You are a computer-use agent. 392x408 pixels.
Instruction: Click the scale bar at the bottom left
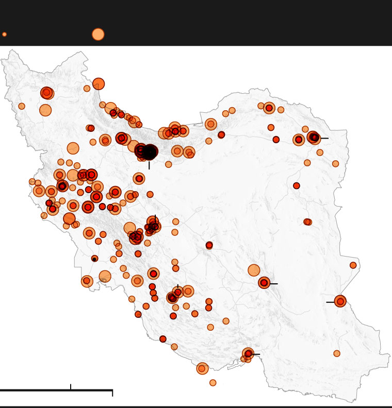tap(56, 390)
